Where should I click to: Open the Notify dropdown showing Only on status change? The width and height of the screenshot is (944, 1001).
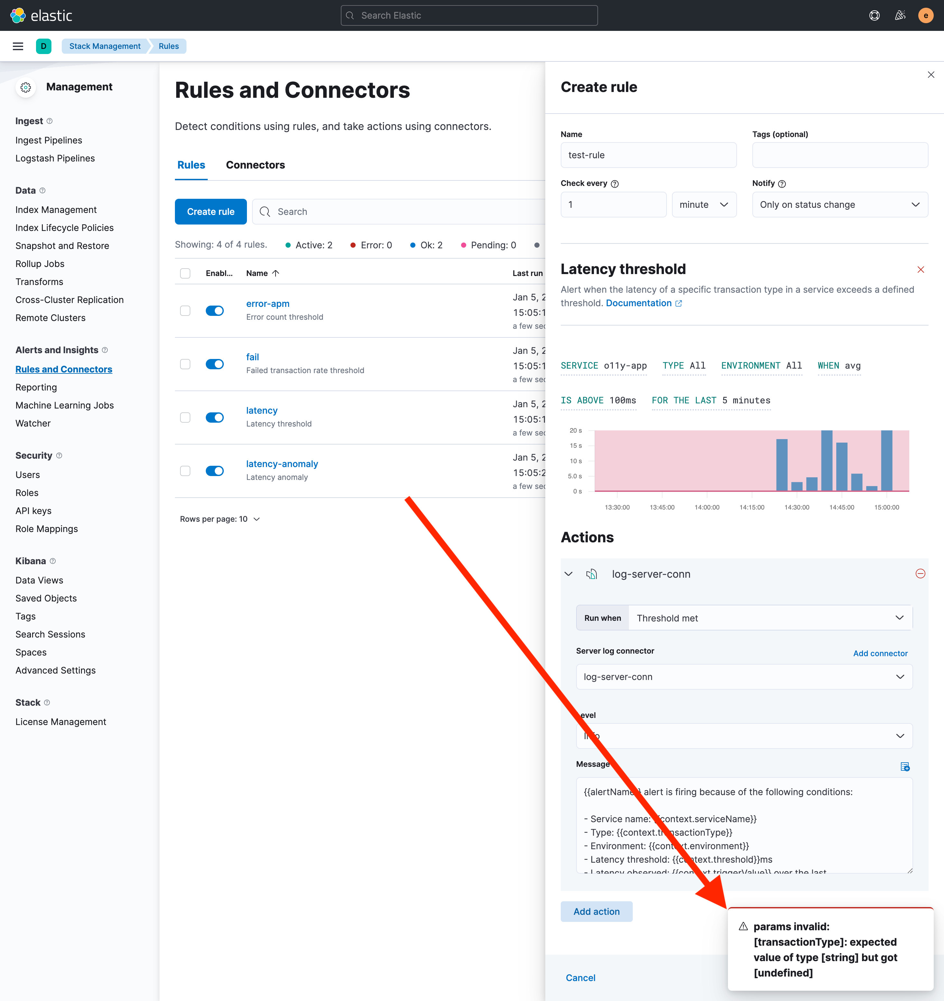tap(839, 205)
